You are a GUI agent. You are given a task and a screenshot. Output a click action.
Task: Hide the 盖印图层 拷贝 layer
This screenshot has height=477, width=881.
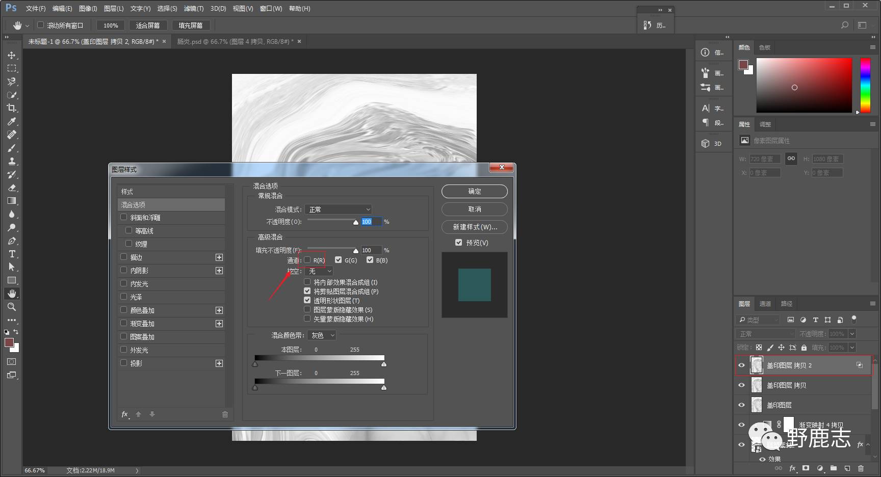[x=742, y=385]
